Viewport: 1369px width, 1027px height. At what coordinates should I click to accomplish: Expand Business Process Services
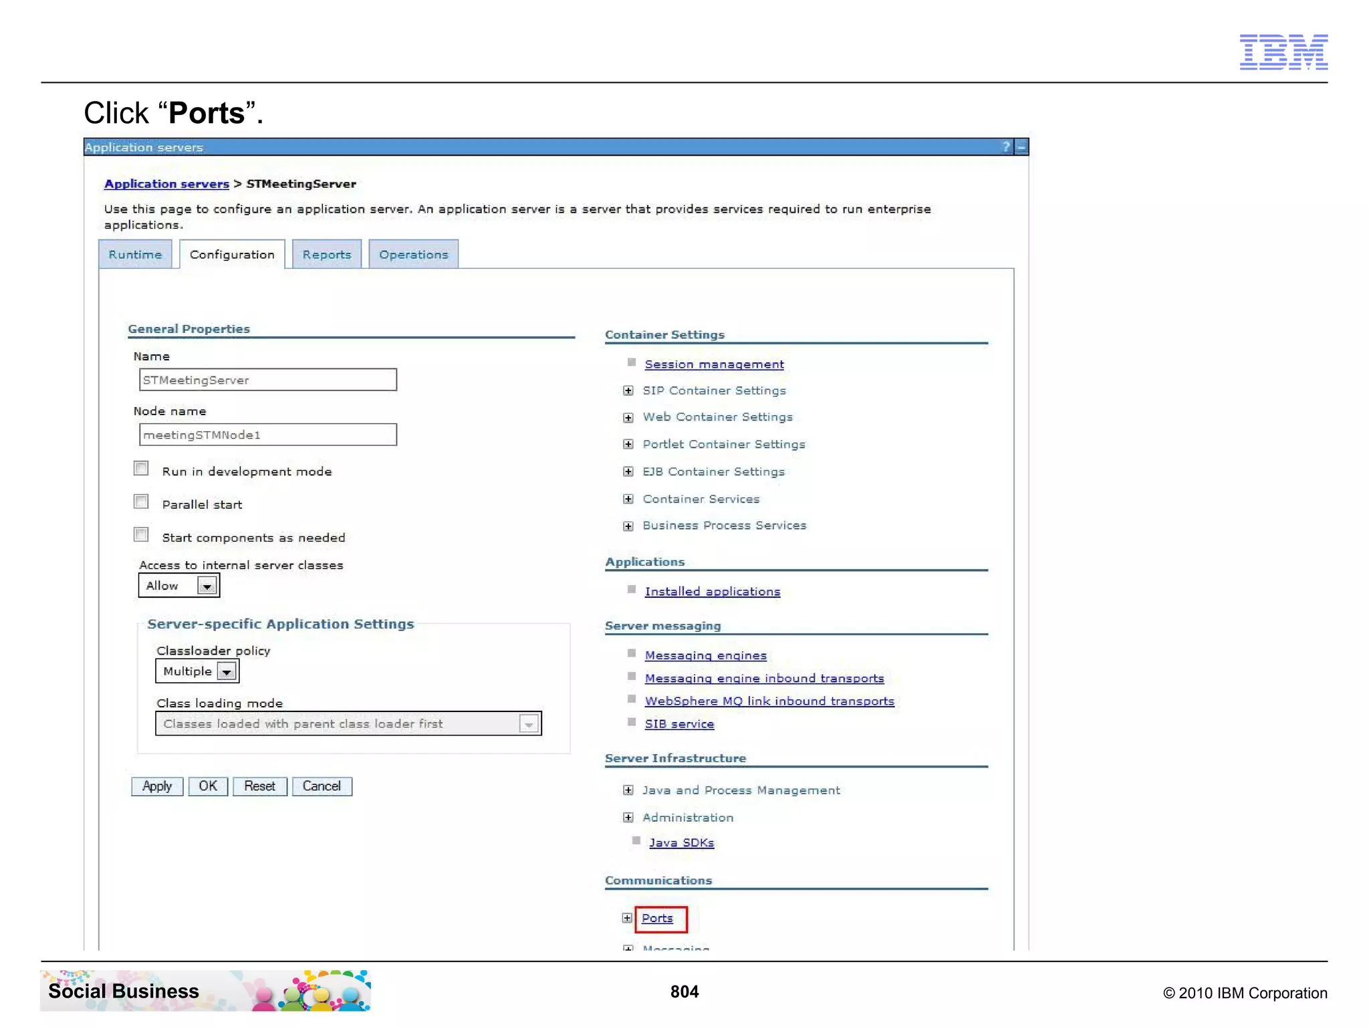pos(628,526)
